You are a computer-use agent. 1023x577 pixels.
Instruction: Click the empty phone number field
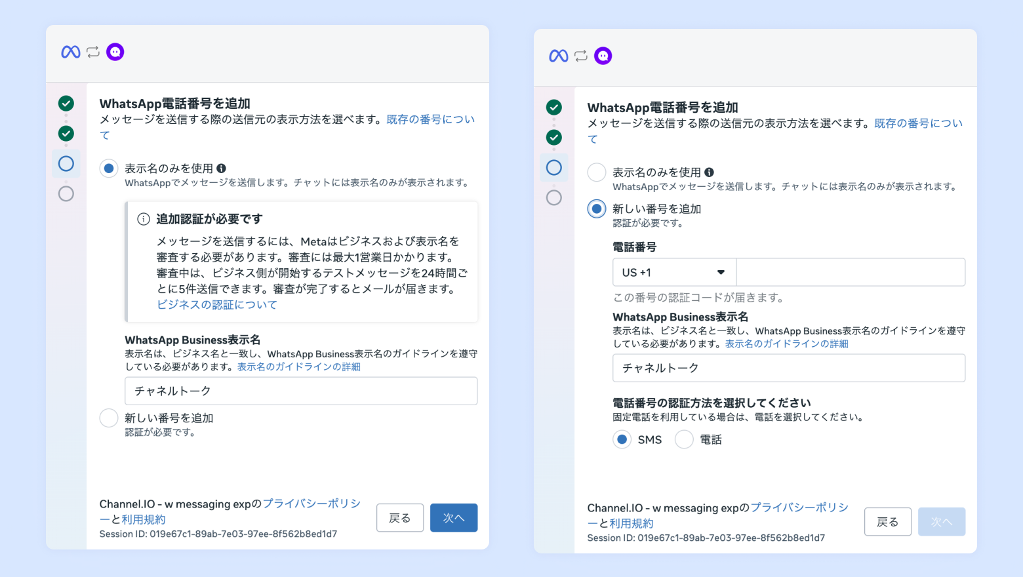pos(851,272)
